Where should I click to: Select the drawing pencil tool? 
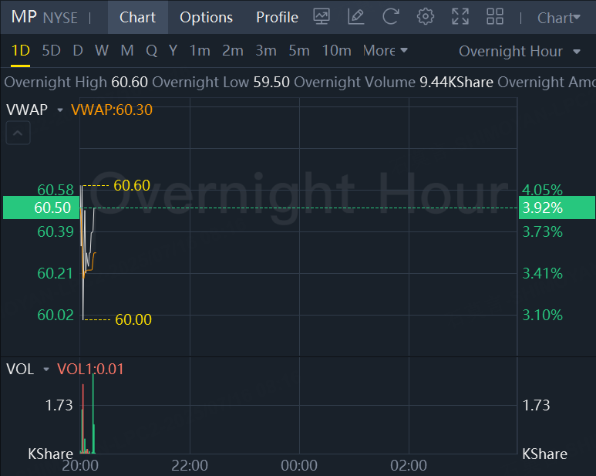355,16
